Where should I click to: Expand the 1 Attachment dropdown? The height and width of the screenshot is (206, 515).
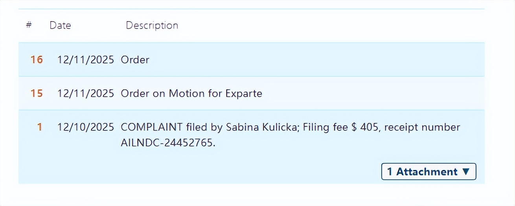[428, 172]
